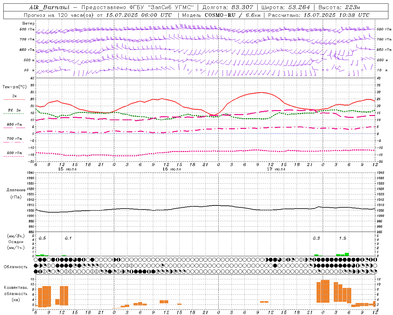Click the forecast start "15.07.2025 06:00 UTC"
This screenshot has width=393, height=315.
[139, 15]
